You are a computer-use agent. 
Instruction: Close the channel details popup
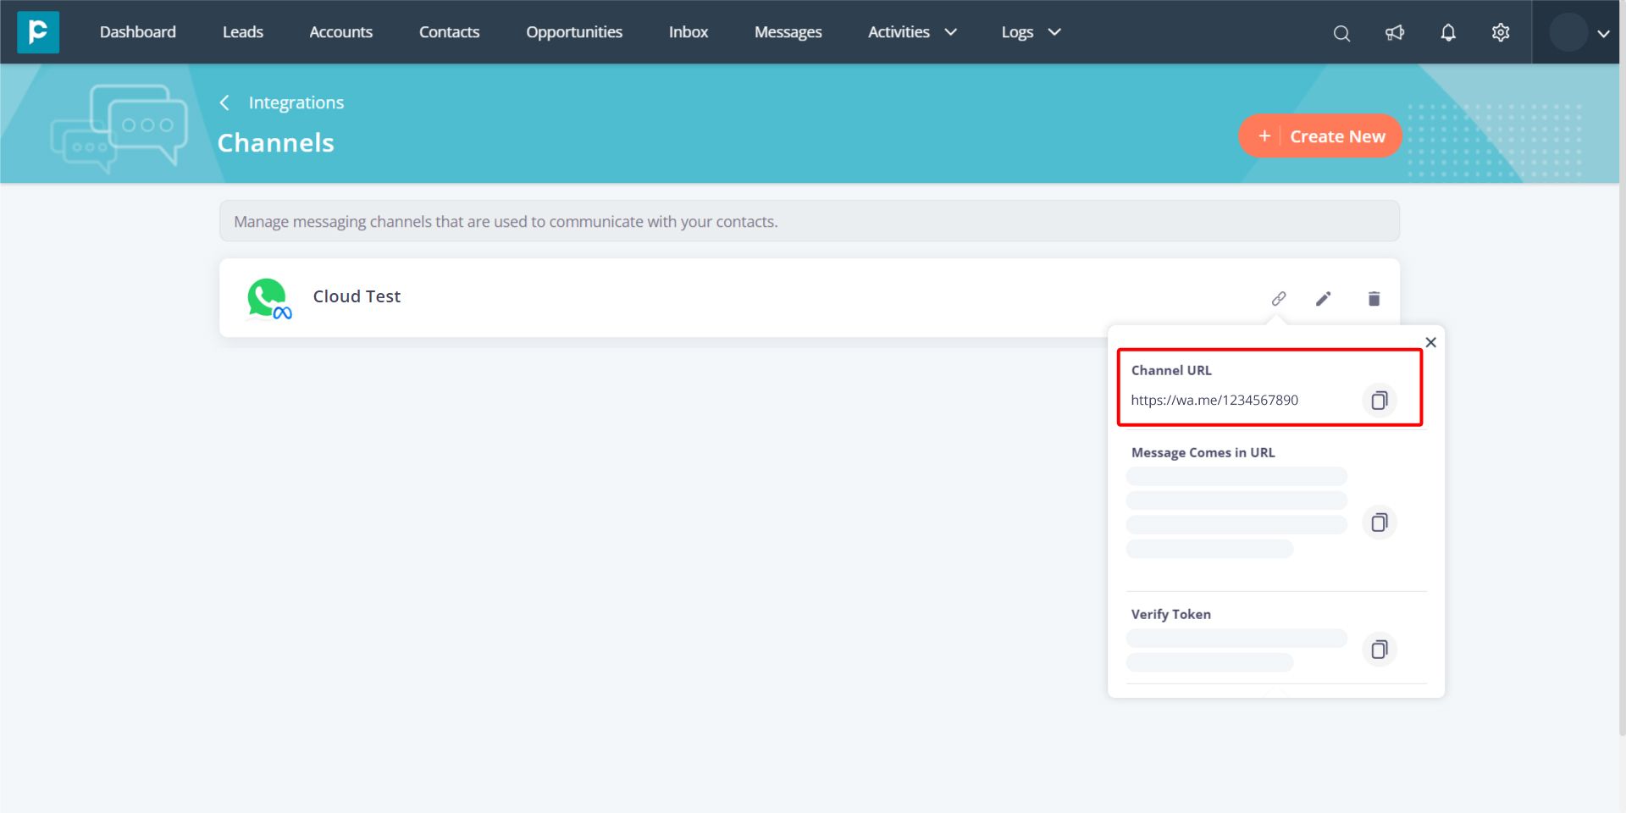(x=1431, y=342)
